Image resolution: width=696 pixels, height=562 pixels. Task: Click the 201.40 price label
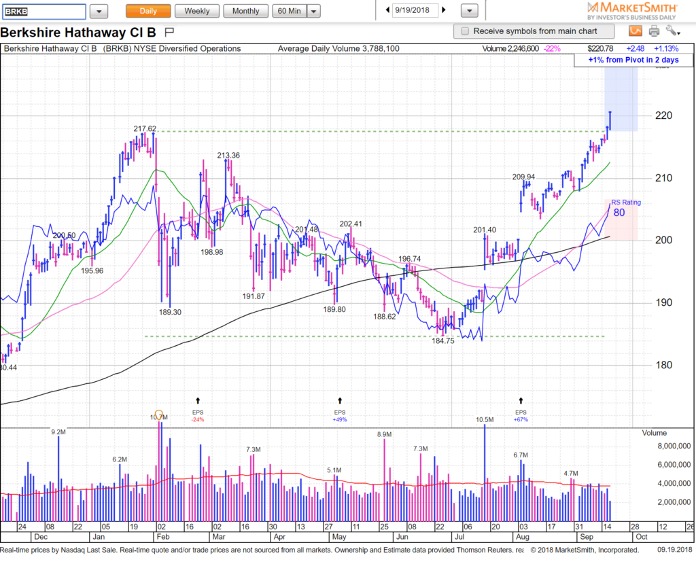(484, 230)
